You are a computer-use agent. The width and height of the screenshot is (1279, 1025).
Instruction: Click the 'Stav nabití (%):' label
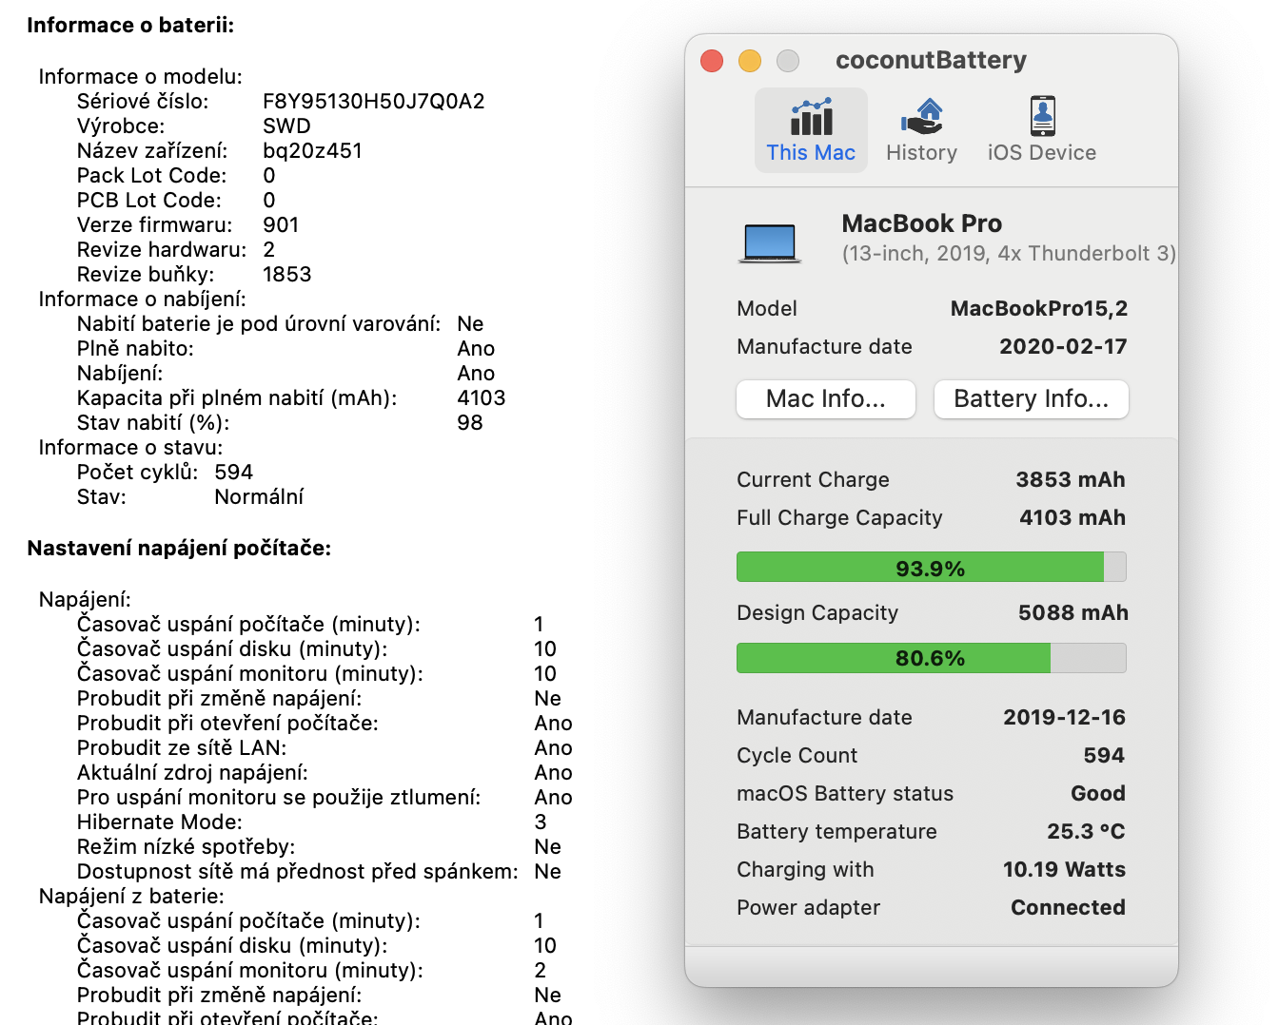tap(153, 423)
